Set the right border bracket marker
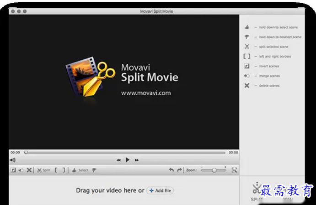316x205 pixels. 64,170
